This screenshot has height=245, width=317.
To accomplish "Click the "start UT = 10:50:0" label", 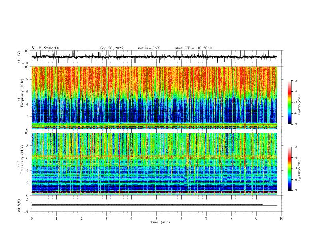I will 193,48.
